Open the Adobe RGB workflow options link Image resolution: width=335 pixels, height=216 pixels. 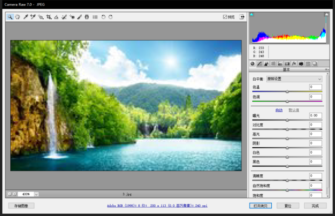(x=157, y=206)
